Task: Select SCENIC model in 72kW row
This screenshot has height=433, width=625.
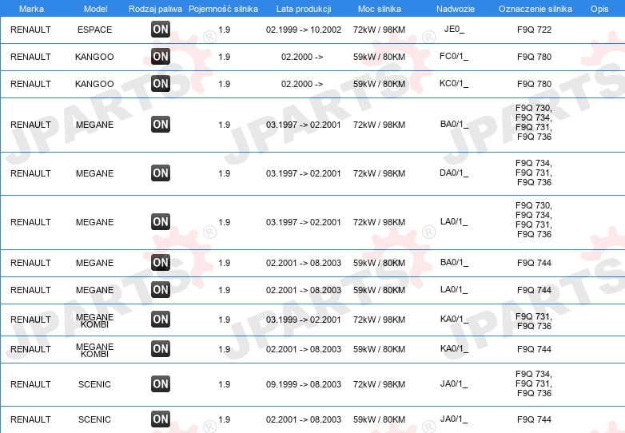Action: (94, 384)
